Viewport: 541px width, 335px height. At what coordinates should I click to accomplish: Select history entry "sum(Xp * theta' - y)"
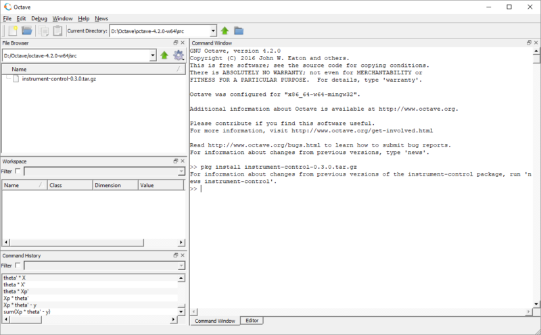coord(27,312)
